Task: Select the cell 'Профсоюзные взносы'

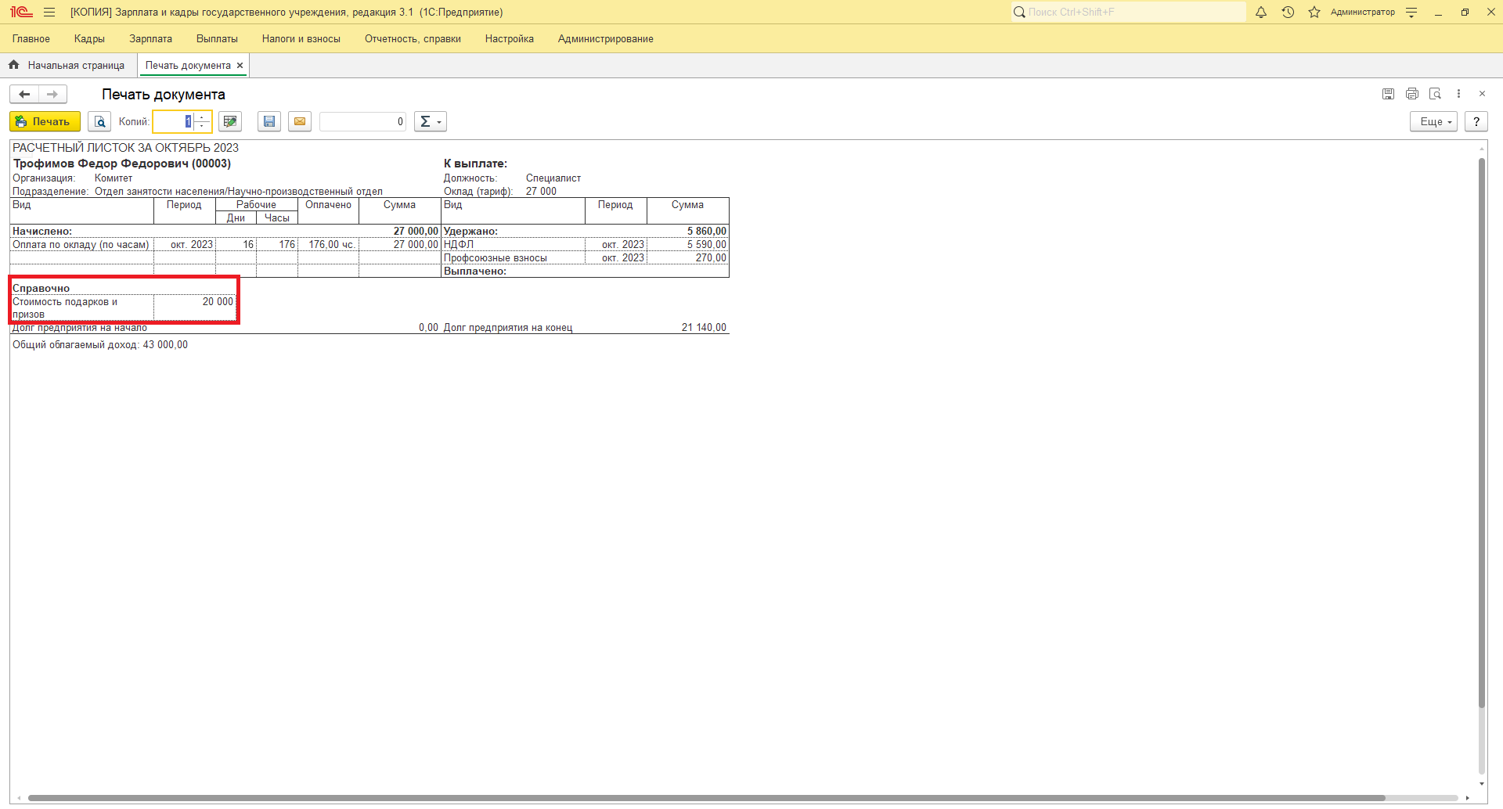Action: click(x=496, y=258)
